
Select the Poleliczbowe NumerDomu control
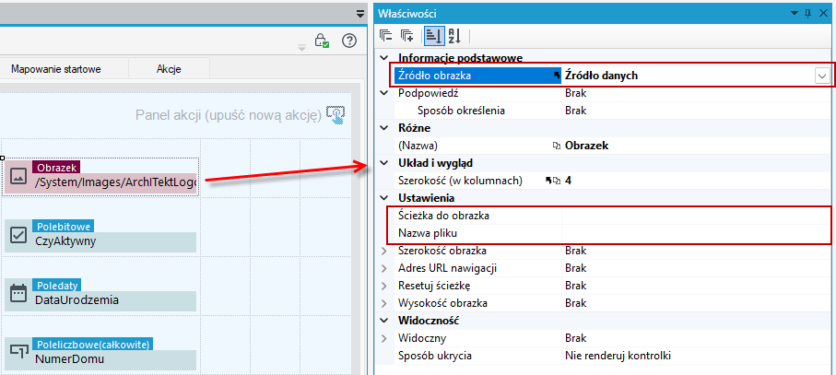click(x=100, y=353)
